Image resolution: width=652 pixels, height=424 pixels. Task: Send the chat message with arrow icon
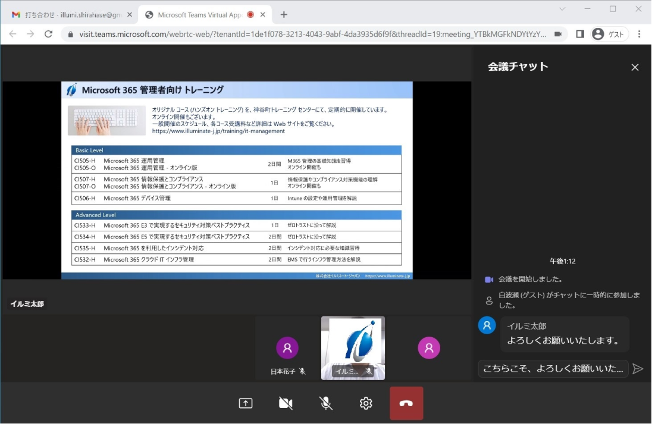point(638,369)
